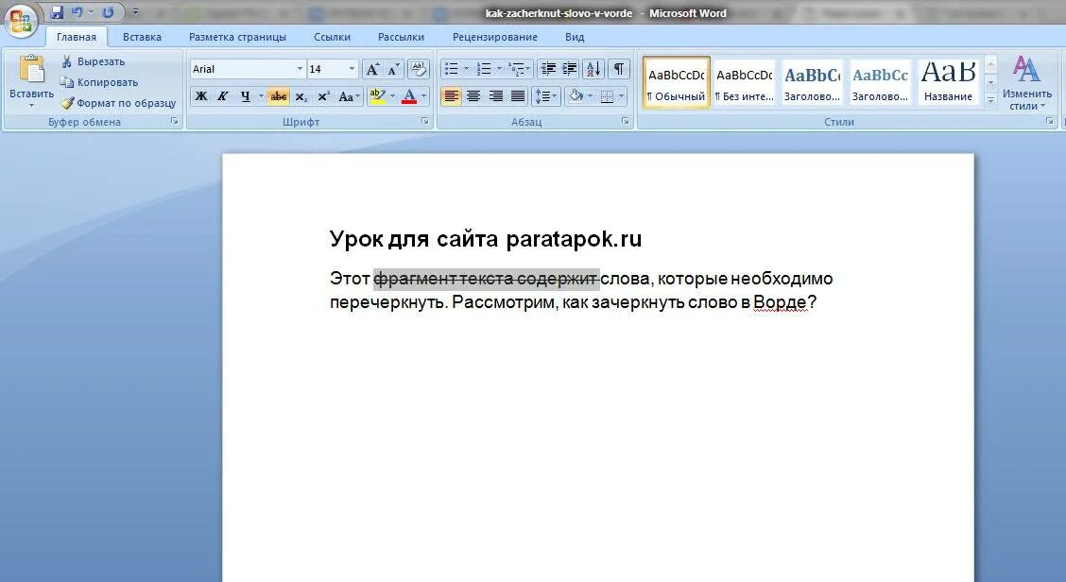Open font color dropdown arrow
1066x582 pixels.
pyautogui.click(x=424, y=96)
